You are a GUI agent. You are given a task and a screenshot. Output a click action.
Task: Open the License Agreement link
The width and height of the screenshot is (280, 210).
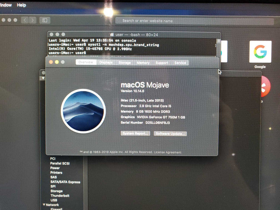168,152
